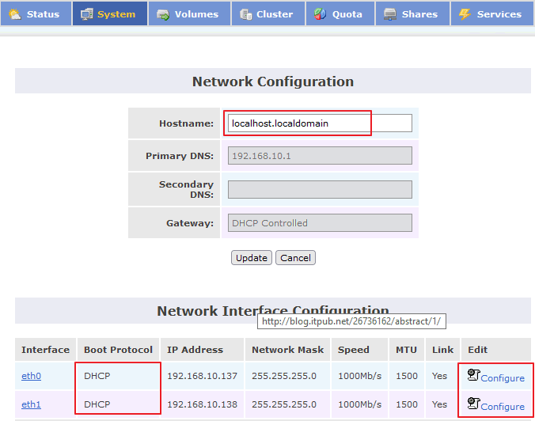Click eth1 MTU value 1500
This screenshot has width=535, height=421.
pos(406,404)
